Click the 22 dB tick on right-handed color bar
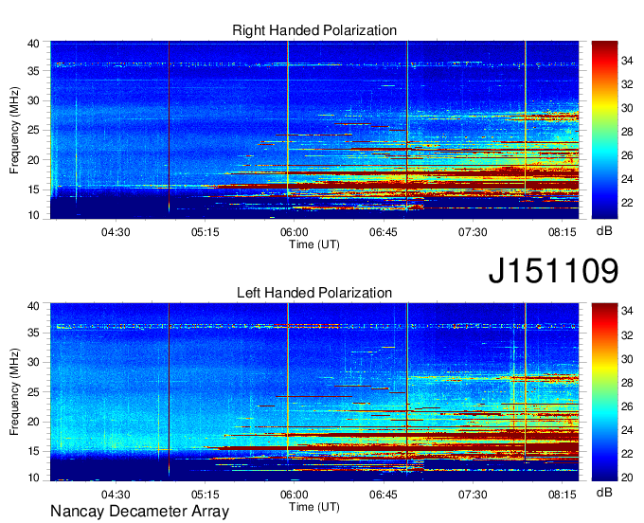 (x=627, y=203)
